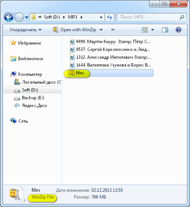Open the Help question mark icon
This screenshot has height=207, width=190.
pos(178,30)
